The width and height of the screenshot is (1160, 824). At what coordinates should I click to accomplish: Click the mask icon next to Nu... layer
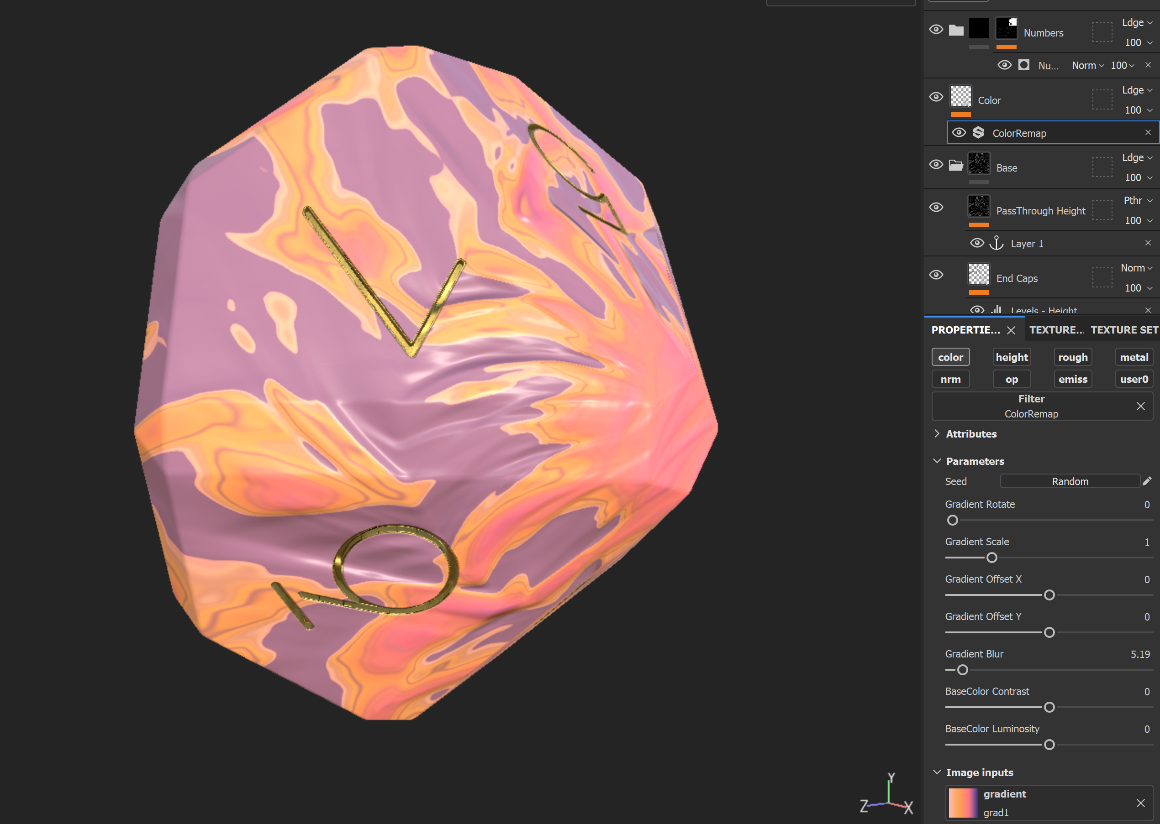pos(1024,65)
